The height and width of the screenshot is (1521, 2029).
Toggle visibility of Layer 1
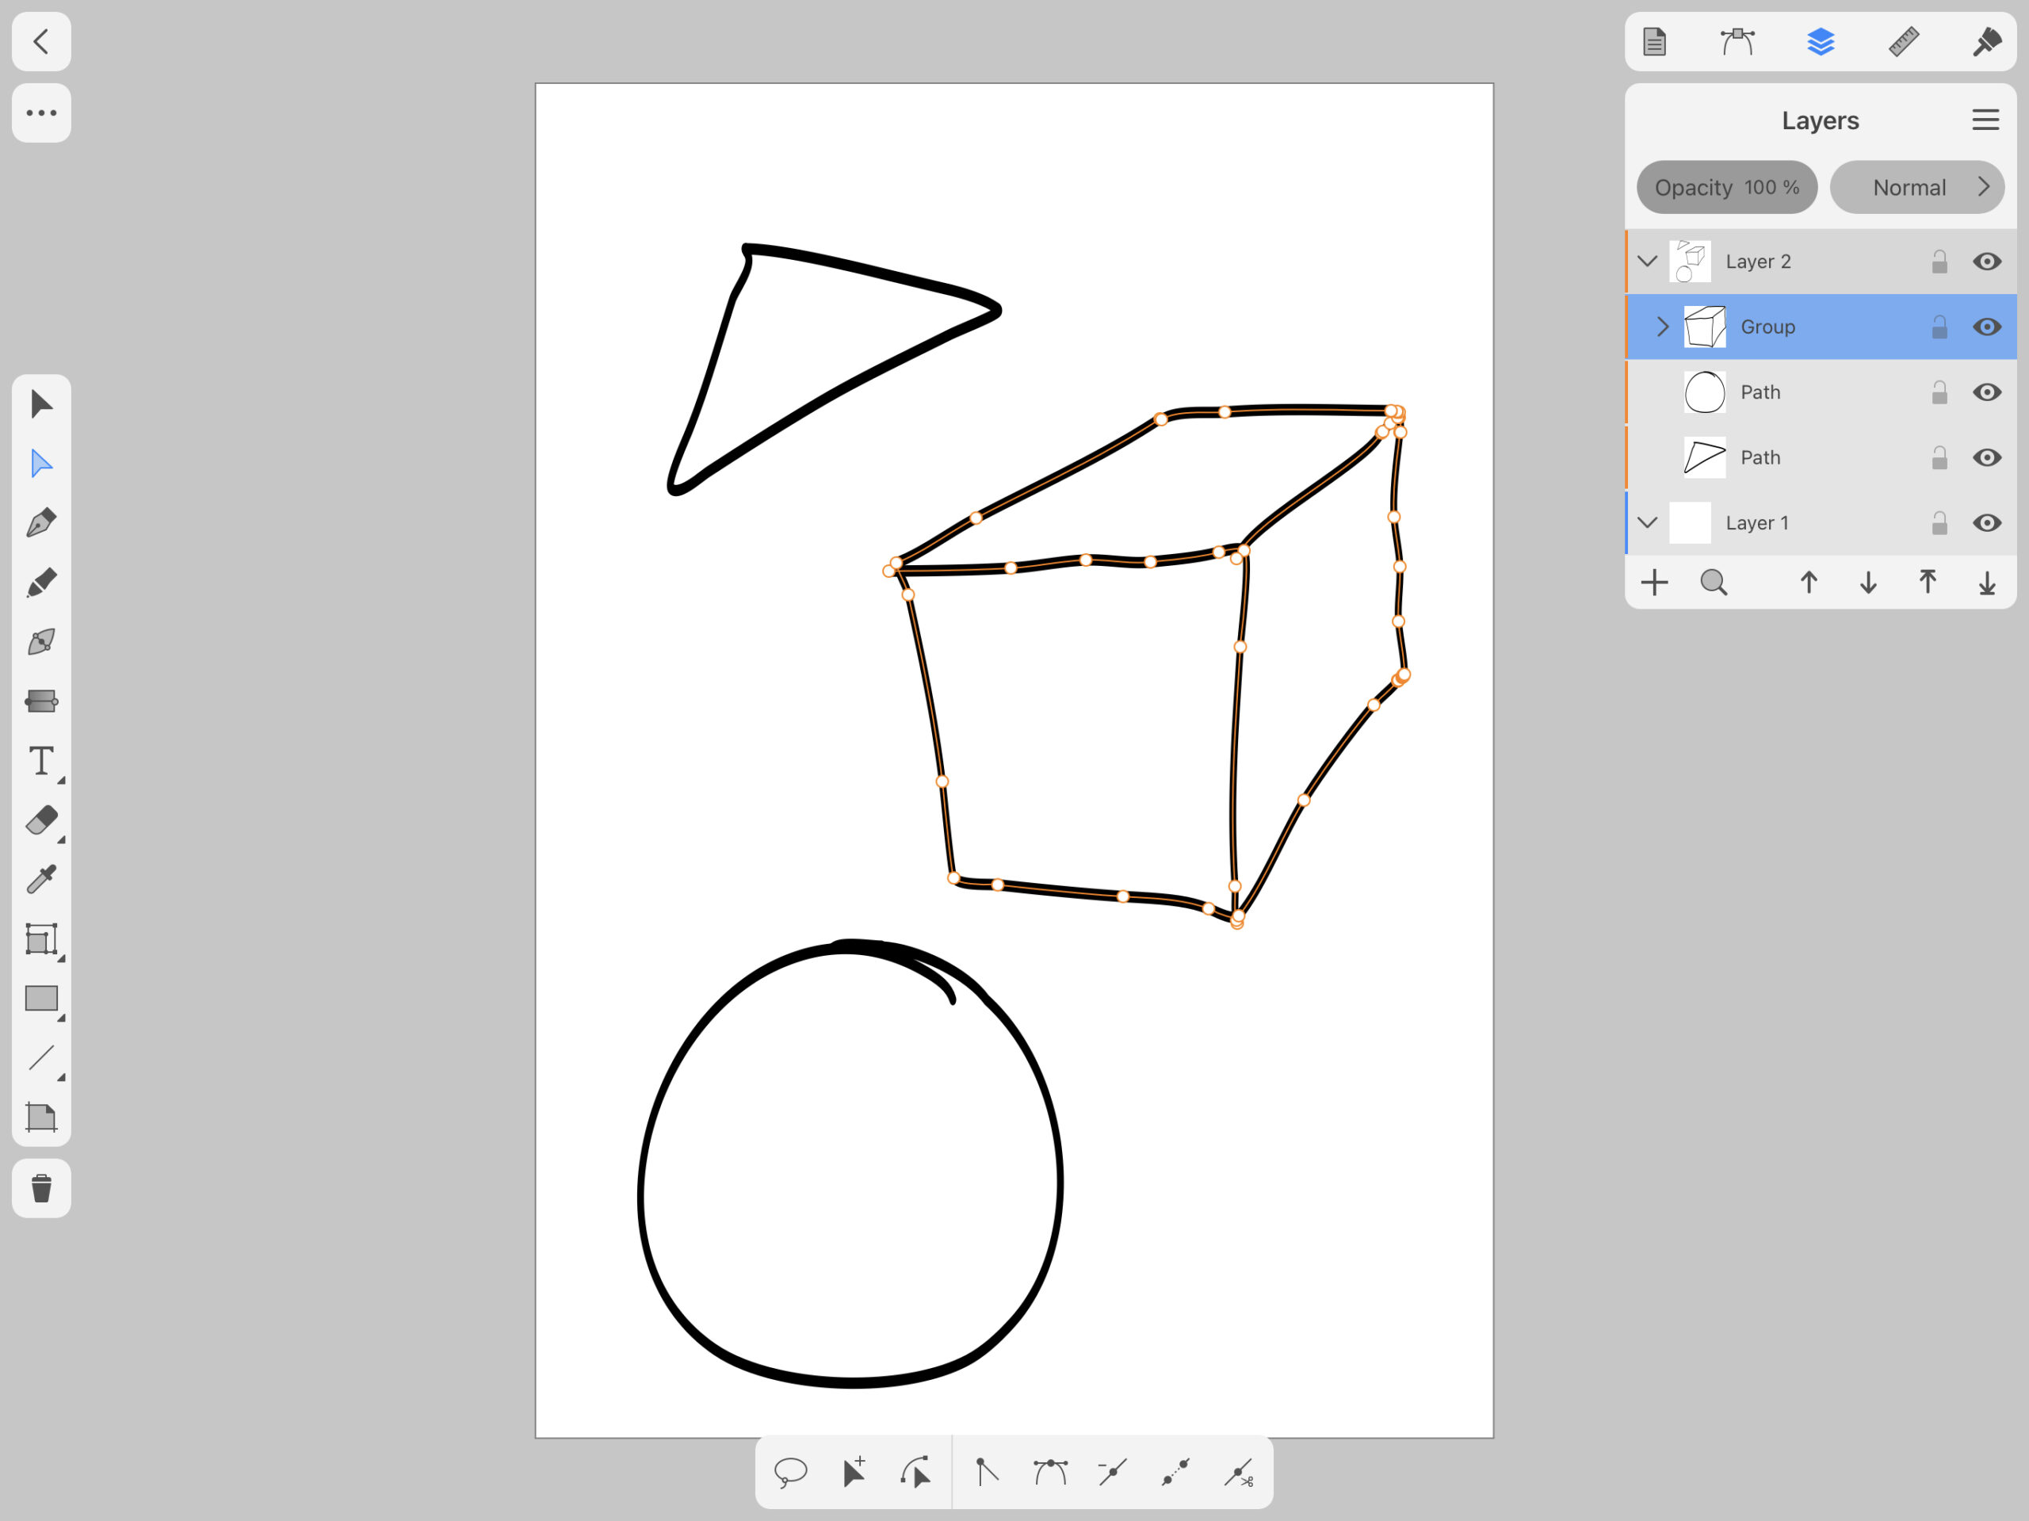[x=1987, y=523]
